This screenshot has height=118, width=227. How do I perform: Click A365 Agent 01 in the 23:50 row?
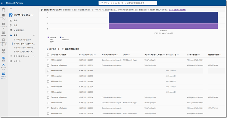(x=170, y=76)
